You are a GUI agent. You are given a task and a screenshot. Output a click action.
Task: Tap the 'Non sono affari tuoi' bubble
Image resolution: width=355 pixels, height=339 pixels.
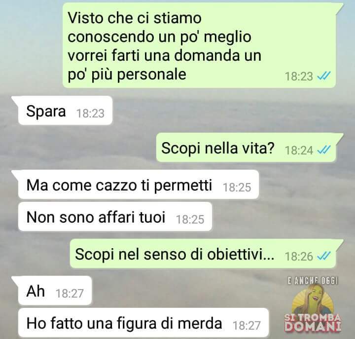point(115,217)
